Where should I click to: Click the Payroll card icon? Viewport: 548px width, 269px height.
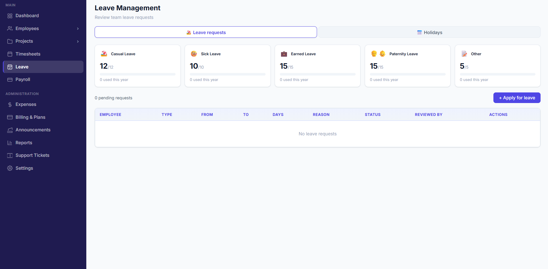(10, 80)
